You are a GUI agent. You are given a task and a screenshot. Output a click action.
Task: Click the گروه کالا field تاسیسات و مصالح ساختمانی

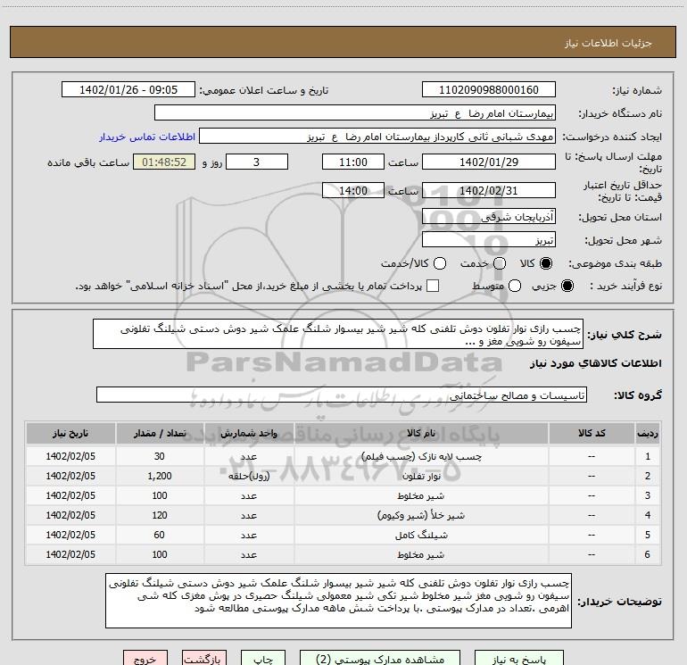pyautogui.click(x=342, y=395)
